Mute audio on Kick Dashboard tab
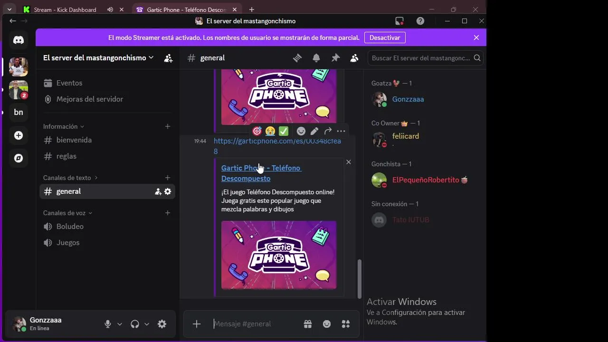 coord(110,9)
